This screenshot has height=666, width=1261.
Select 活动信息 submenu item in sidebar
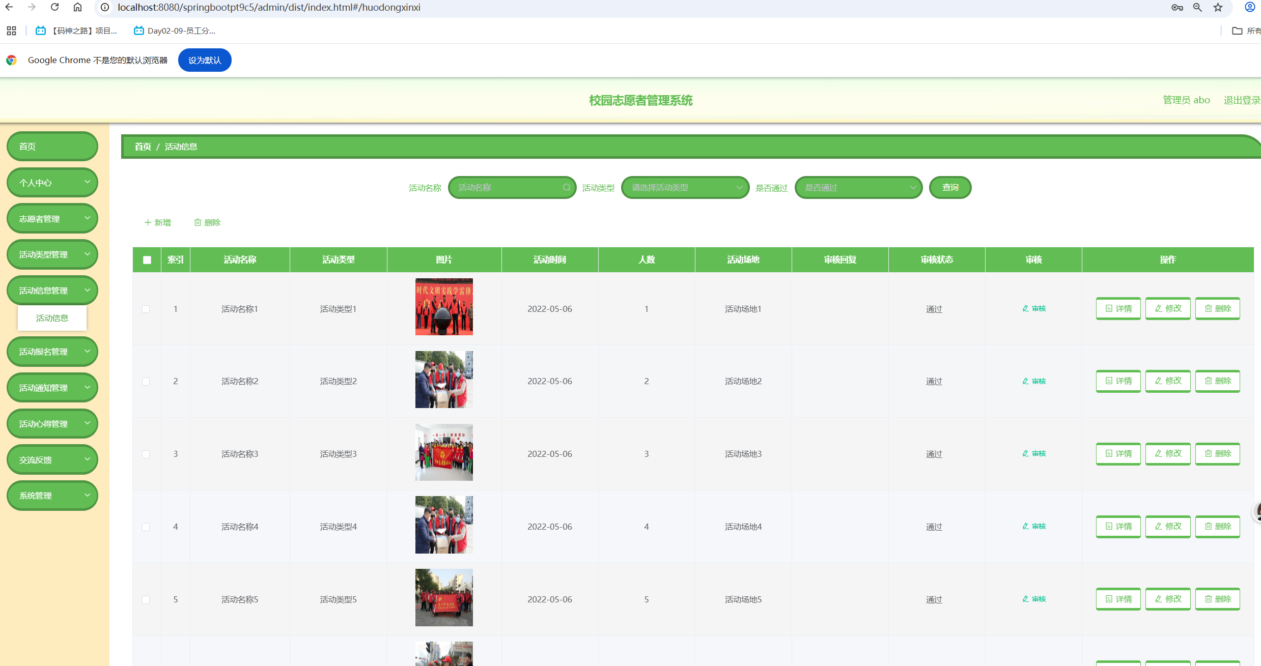[52, 318]
